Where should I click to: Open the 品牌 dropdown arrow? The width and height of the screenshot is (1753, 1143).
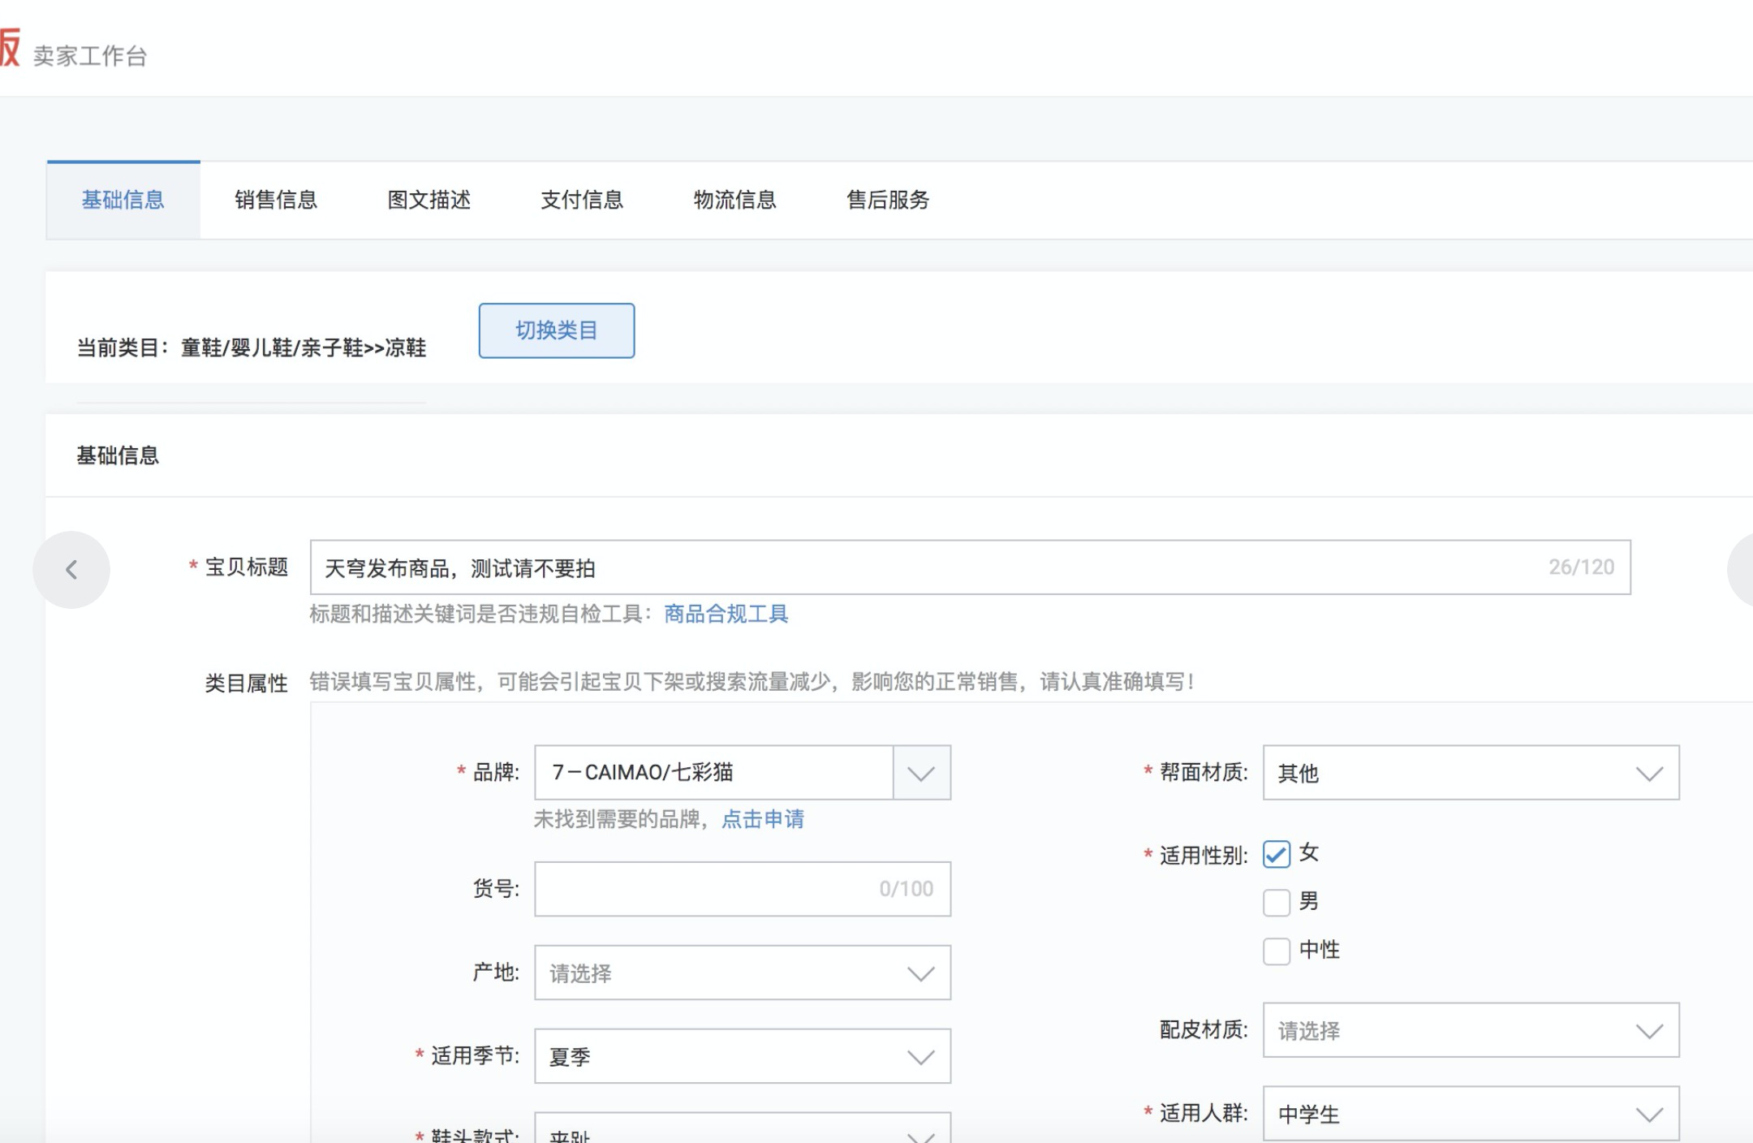(921, 773)
